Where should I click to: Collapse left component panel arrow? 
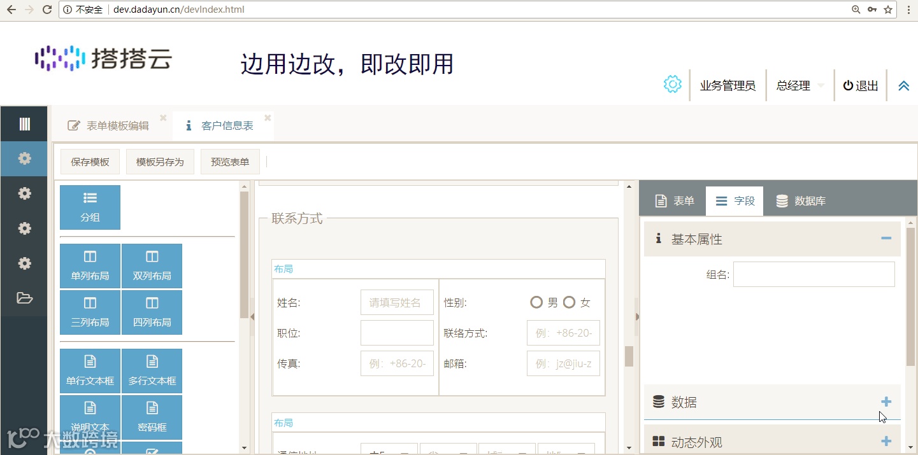pyautogui.click(x=252, y=316)
